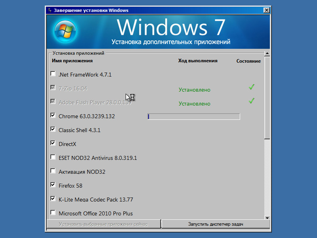
Task: Click the Adobe Flash Player 28.0.0.137 label
Action: (x=95, y=103)
